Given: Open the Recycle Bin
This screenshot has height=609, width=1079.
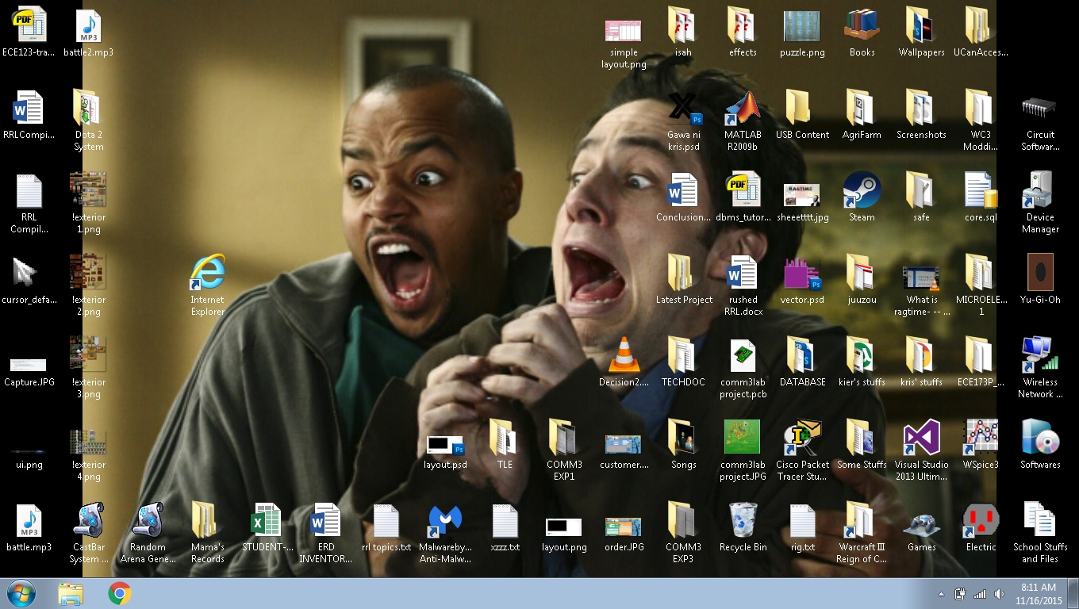Looking at the screenshot, I should (x=743, y=521).
